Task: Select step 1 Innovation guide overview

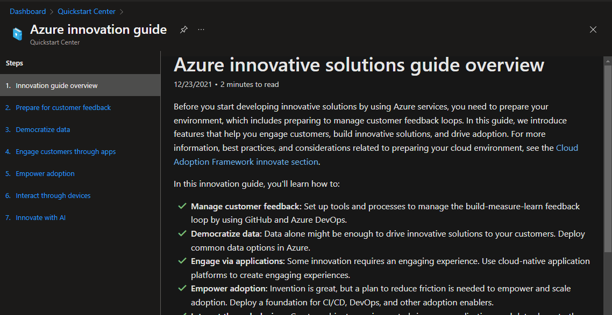Action: pos(56,85)
